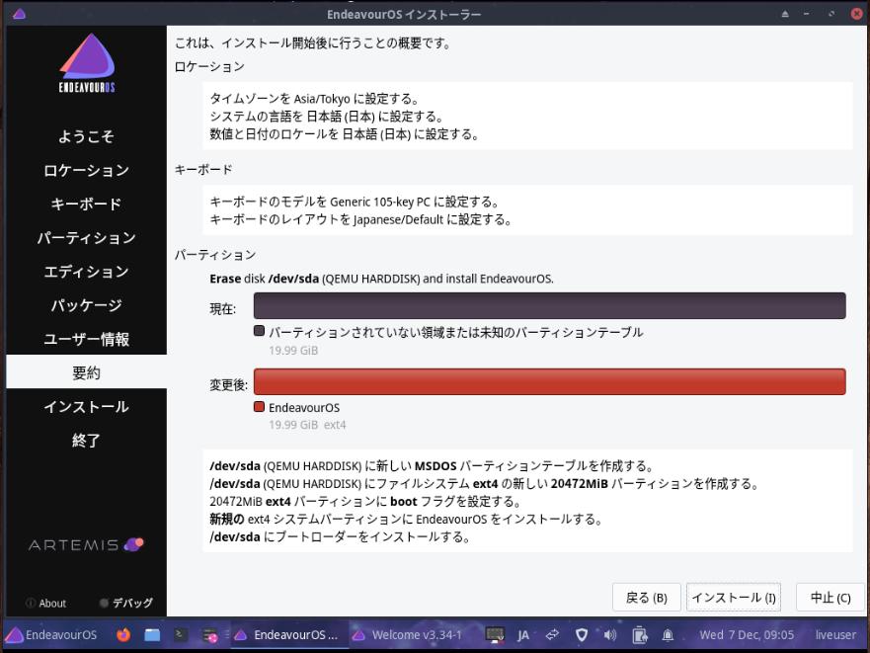
Task: Select the パーティション step in sidebar
Action: pos(86,238)
